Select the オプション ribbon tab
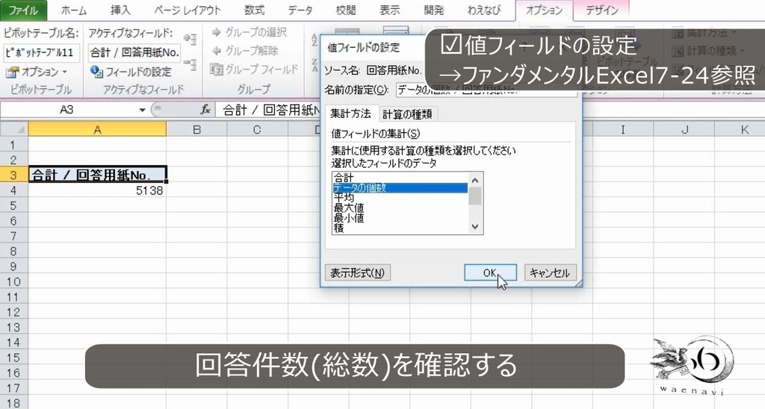 [x=544, y=10]
